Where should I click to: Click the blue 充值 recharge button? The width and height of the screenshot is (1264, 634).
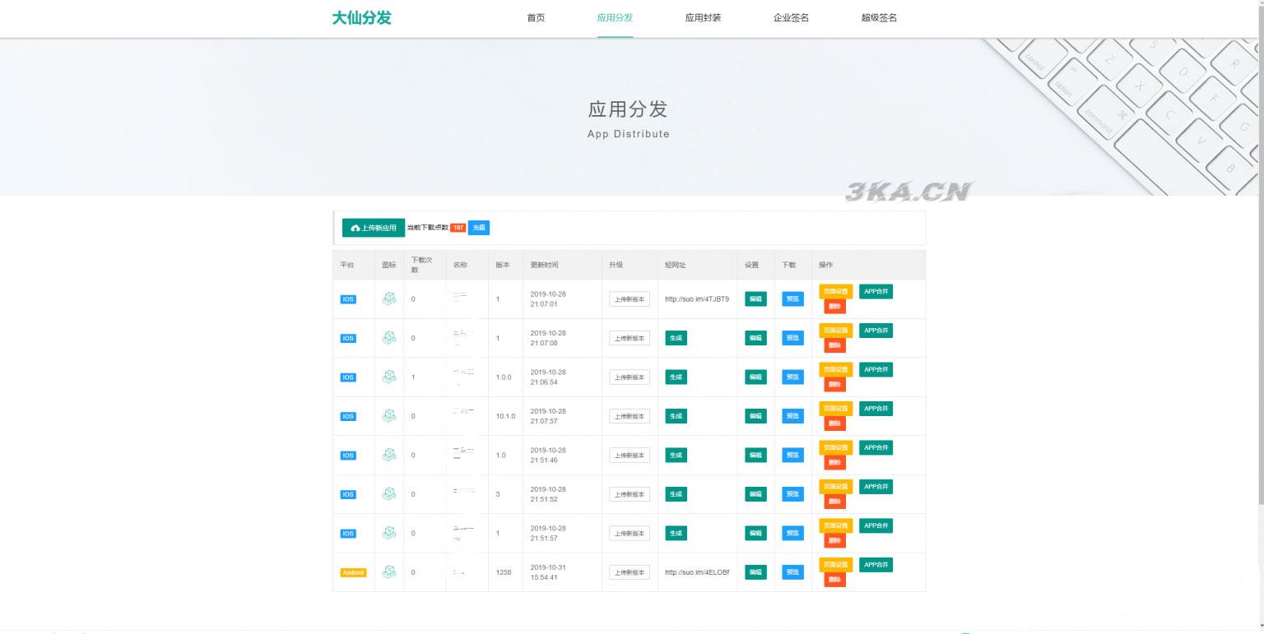pyautogui.click(x=479, y=228)
